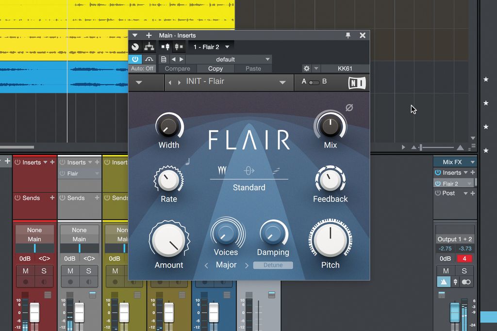Select the Standard chorus mode icon
The image size is (497, 331).
pyautogui.click(x=222, y=171)
